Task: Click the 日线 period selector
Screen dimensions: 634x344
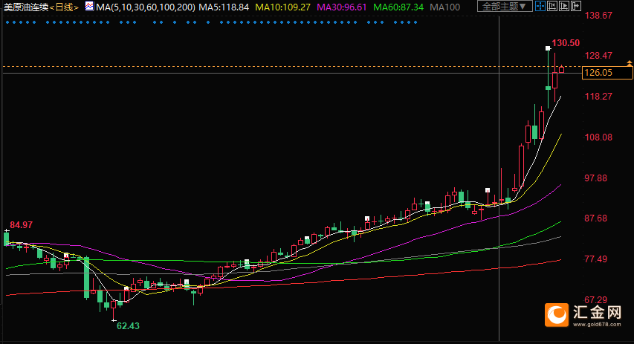Action: pos(64,7)
